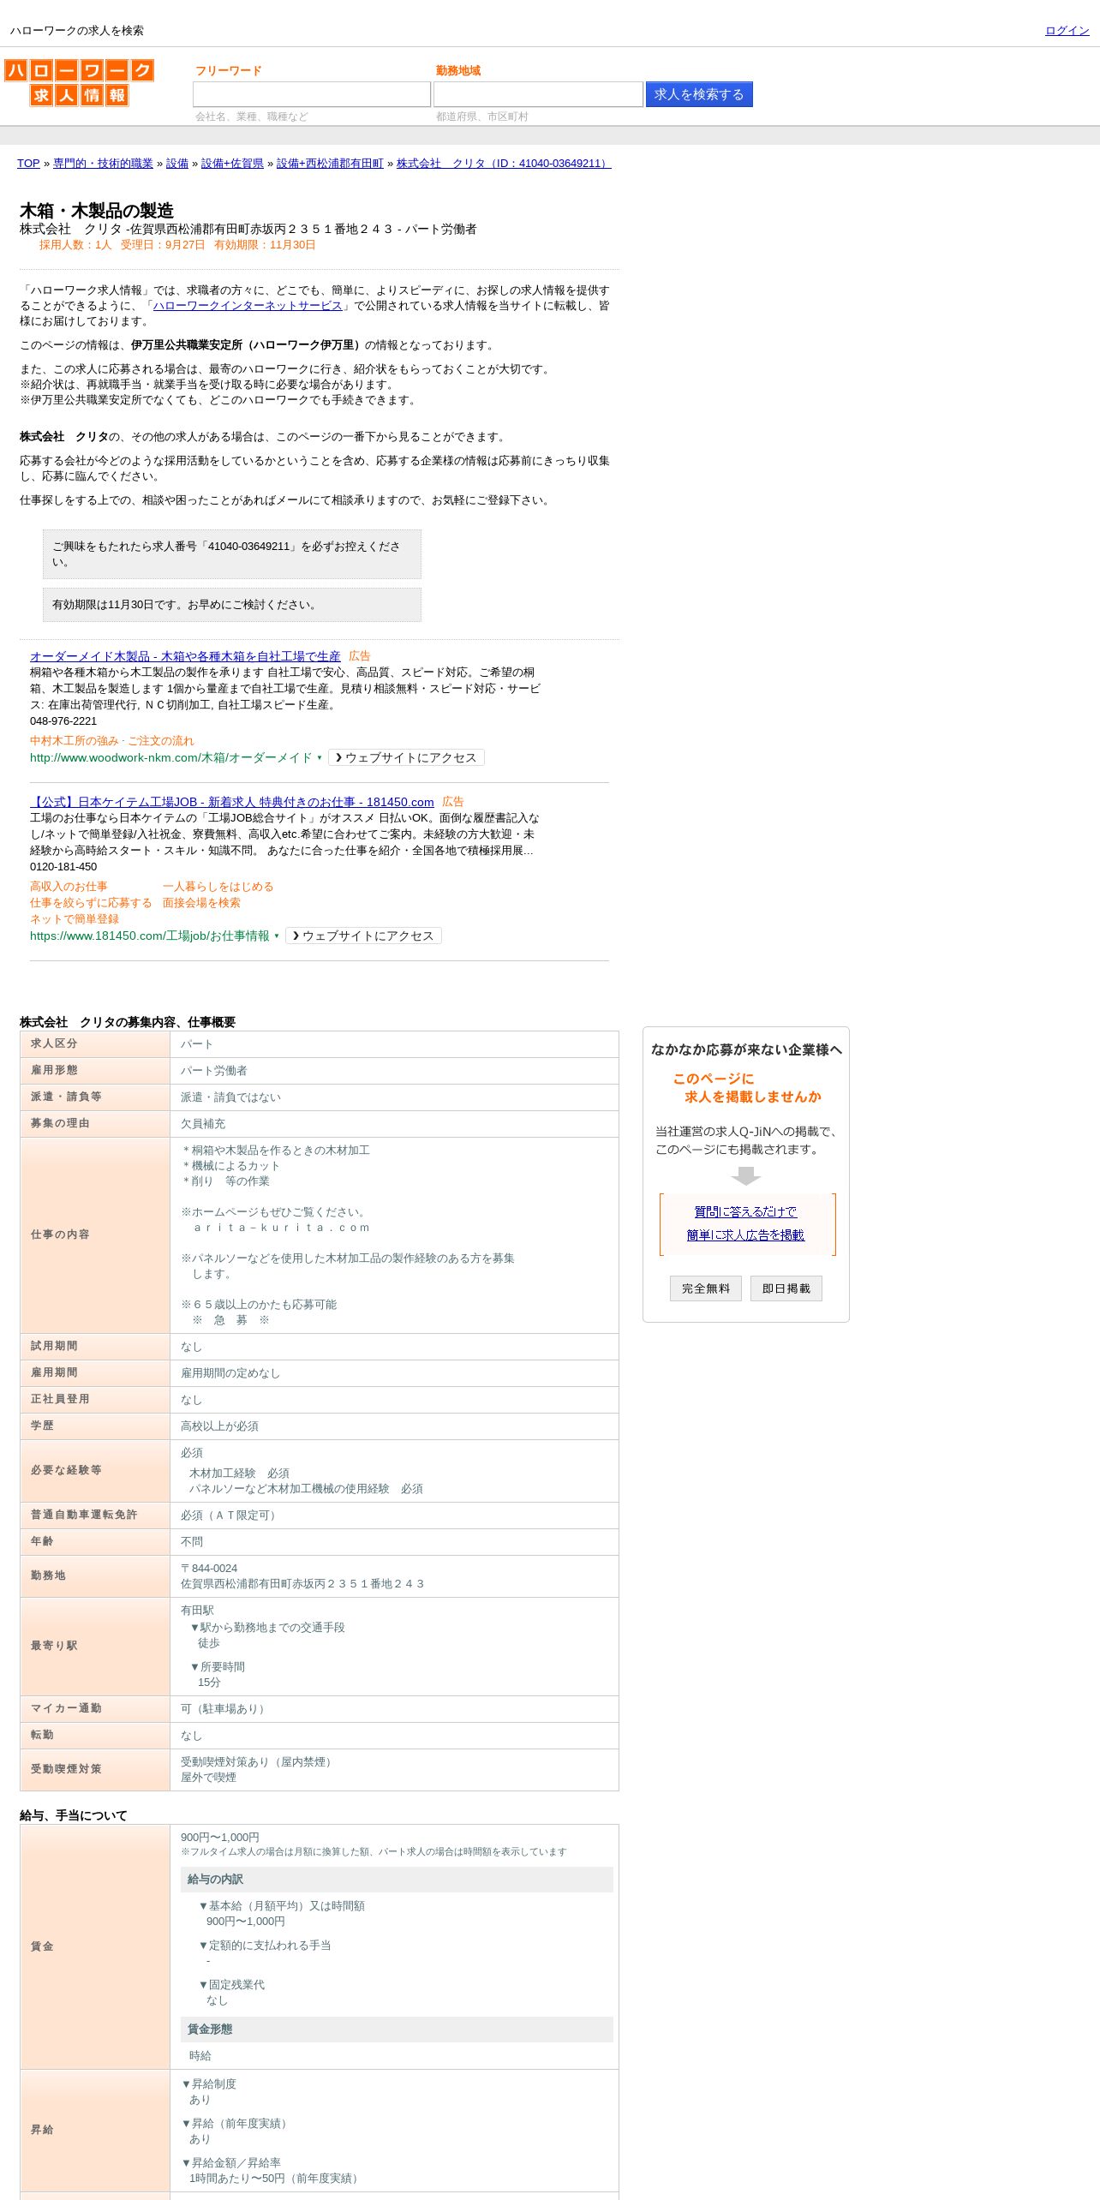Open the 設備 breadcrumb link

click(177, 164)
